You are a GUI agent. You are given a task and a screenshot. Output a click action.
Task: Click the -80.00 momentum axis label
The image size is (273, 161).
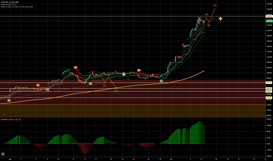pyautogui.click(x=269, y=156)
